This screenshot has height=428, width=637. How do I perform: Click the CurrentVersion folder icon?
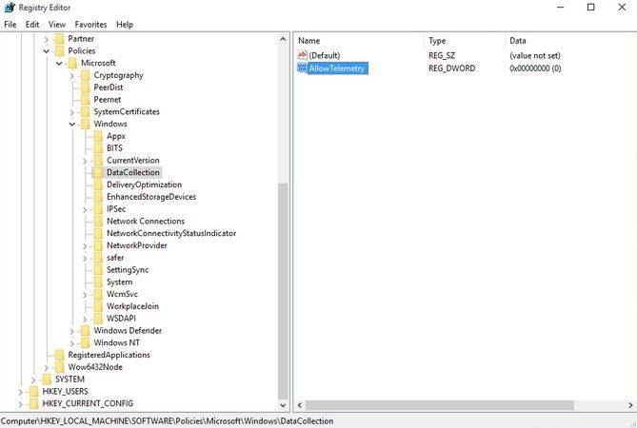98,161
